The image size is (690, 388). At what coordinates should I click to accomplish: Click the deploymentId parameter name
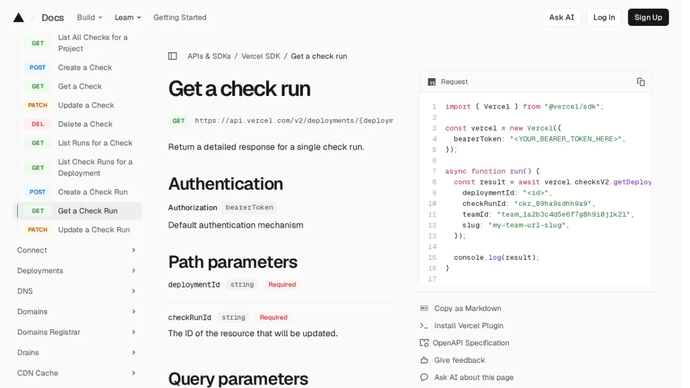pos(194,285)
